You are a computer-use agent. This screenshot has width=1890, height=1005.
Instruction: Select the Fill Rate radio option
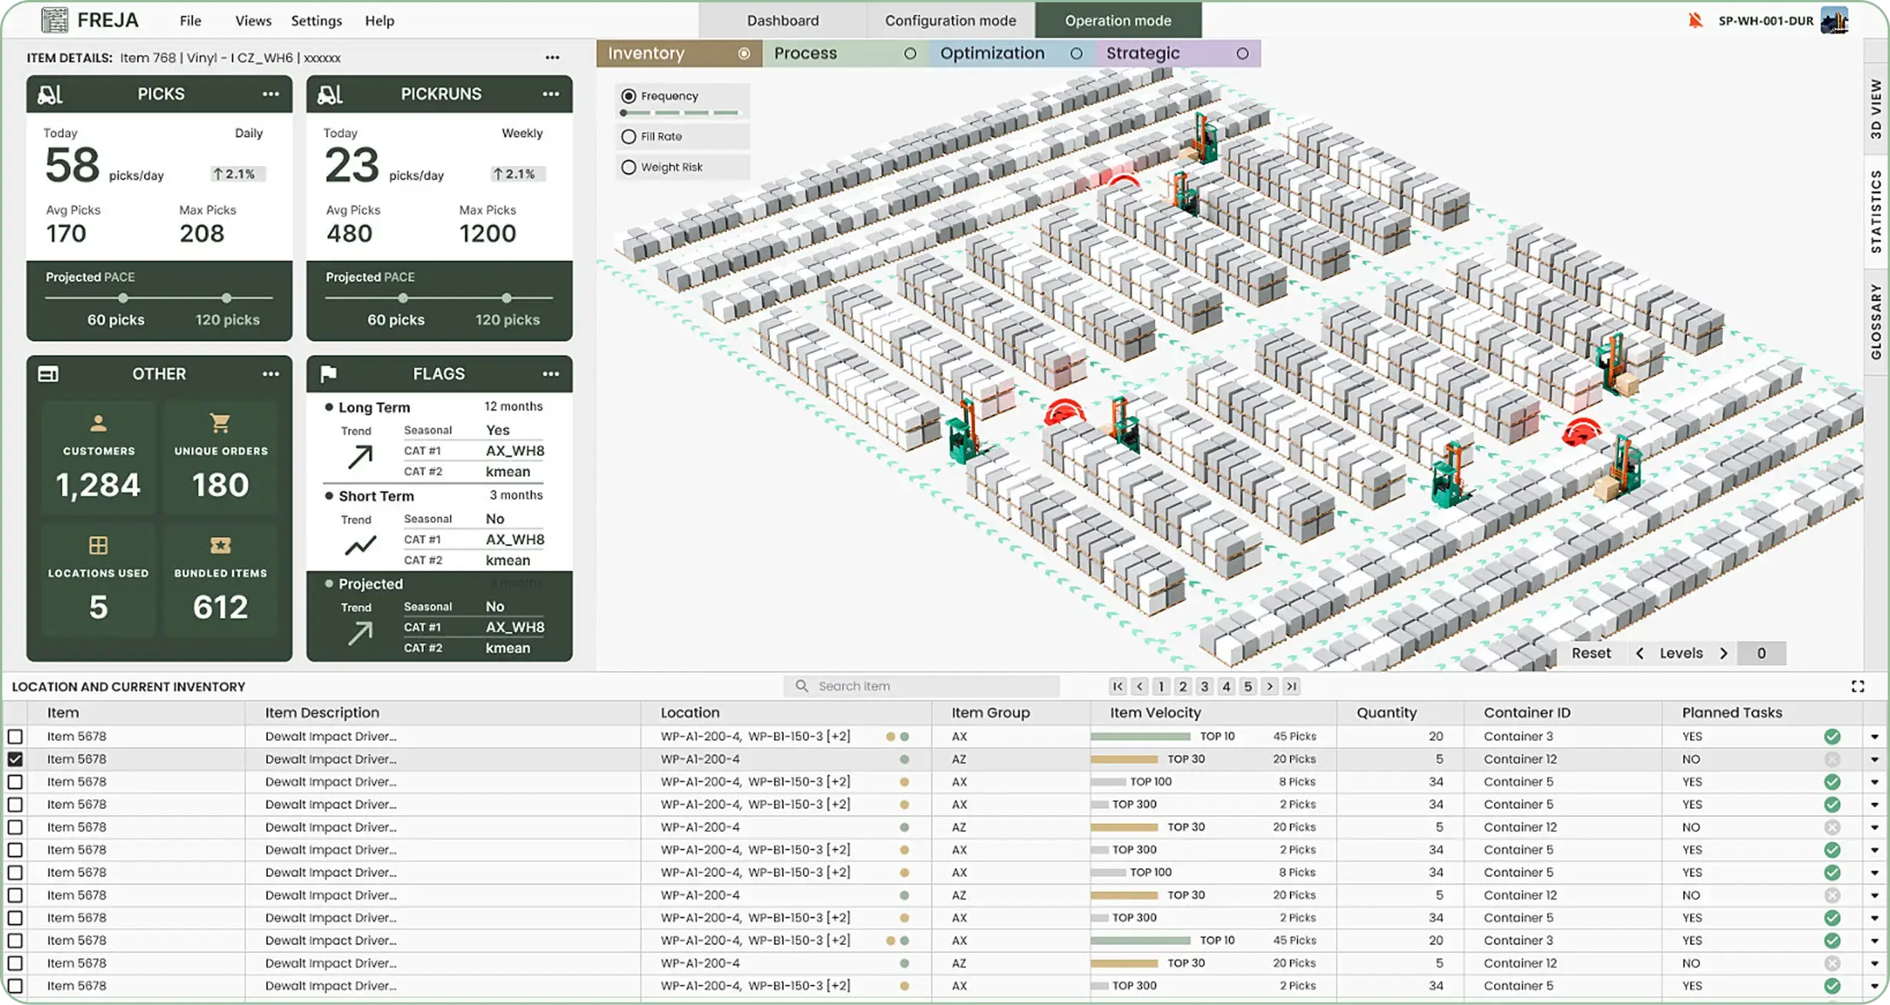(x=628, y=137)
